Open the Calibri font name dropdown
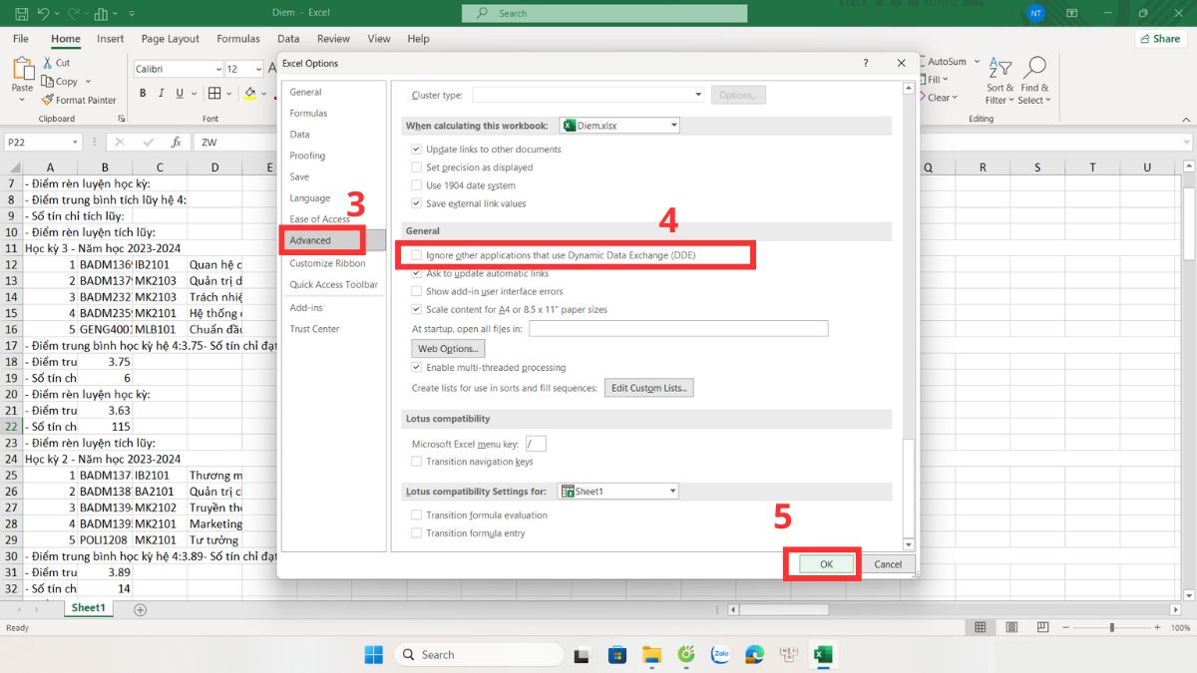 point(217,69)
